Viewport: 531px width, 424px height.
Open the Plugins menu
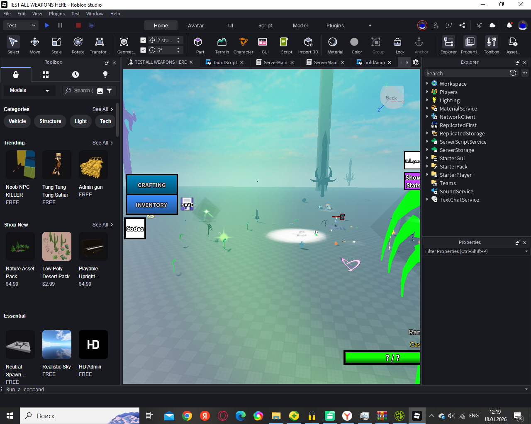(57, 14)
